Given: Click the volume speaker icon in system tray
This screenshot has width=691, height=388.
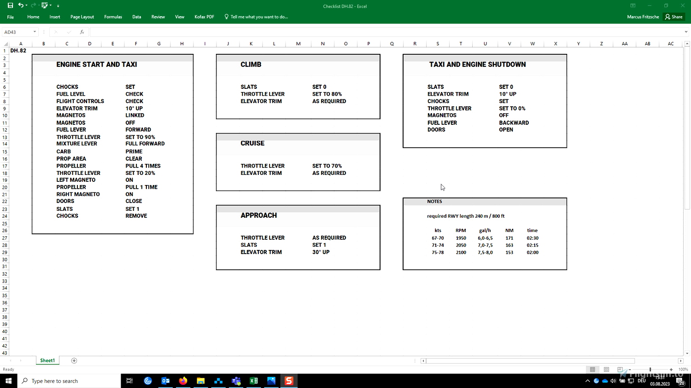Looking at the screenshot, I should (x=613, y=381).
